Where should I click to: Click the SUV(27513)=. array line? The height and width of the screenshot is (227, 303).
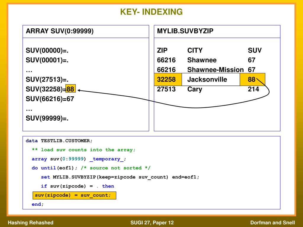click(x=47, y=80)
